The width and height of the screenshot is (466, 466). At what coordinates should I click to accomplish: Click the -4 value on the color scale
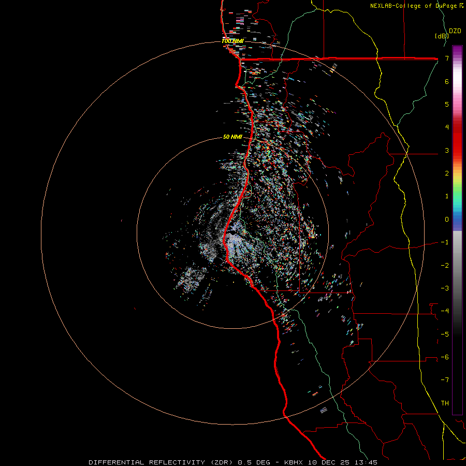click(x=445, y=311)
